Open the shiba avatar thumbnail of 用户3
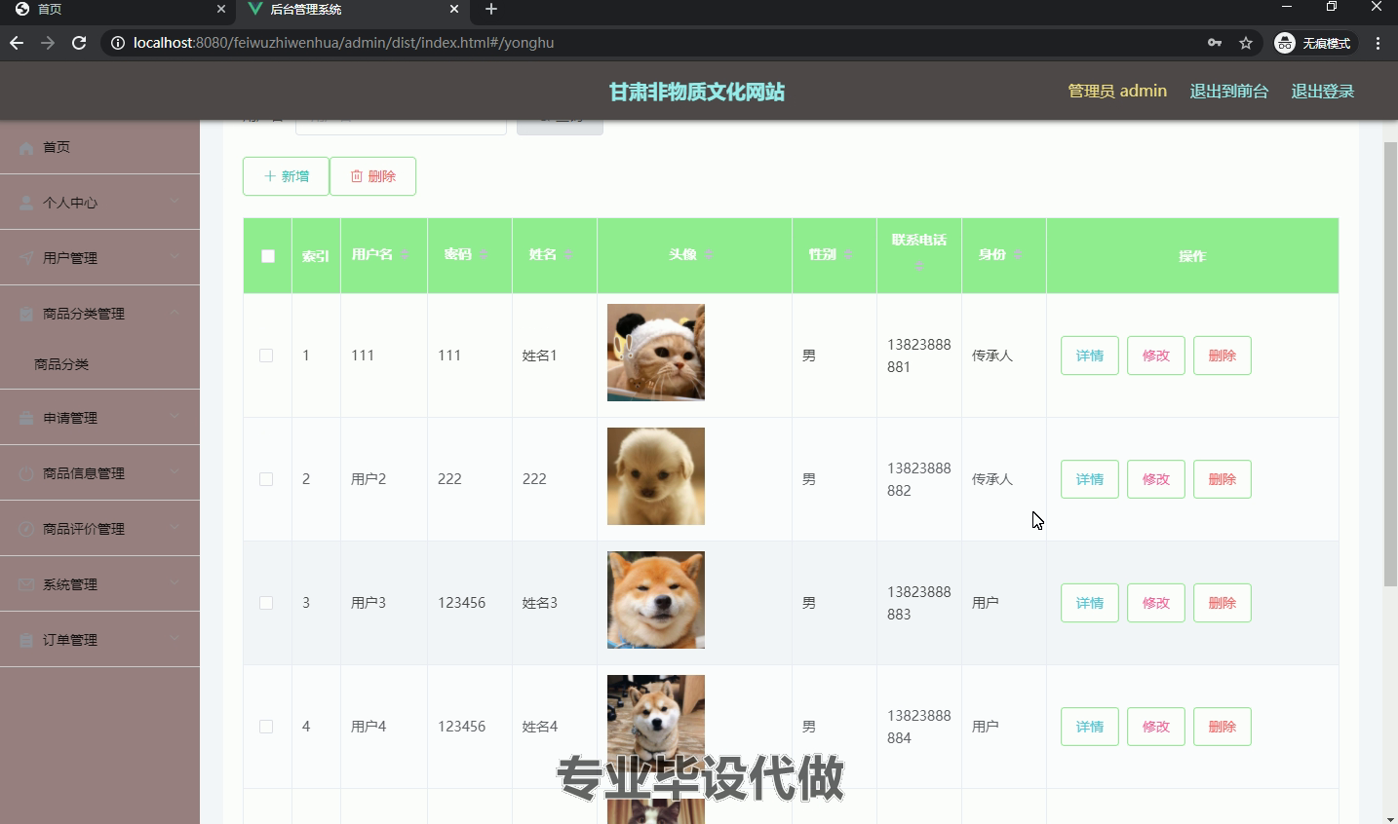The image size is (1398, 824). point(656,600)
